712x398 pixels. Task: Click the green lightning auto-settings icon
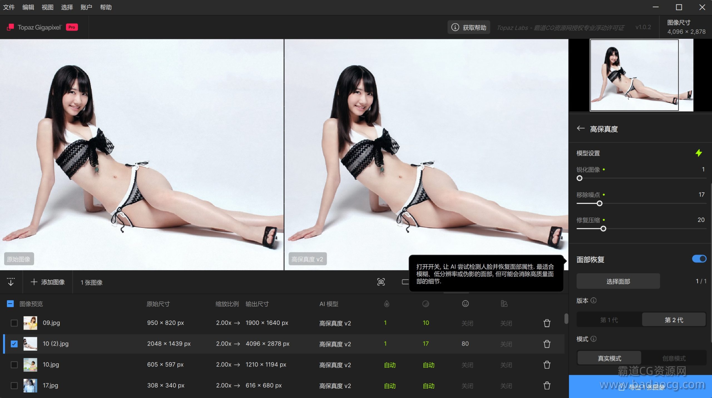click(x=698, y=153)
